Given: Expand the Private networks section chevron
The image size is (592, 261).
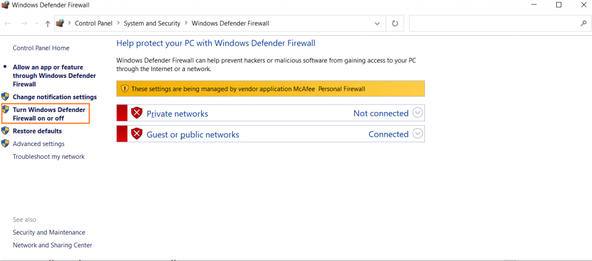Looking at the screenshot, I should tap(418, 113).
